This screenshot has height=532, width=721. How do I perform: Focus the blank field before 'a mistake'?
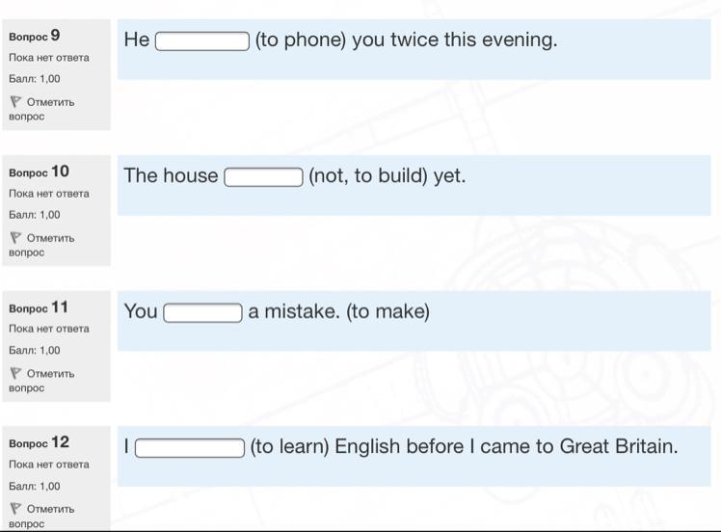pos(202,313)
